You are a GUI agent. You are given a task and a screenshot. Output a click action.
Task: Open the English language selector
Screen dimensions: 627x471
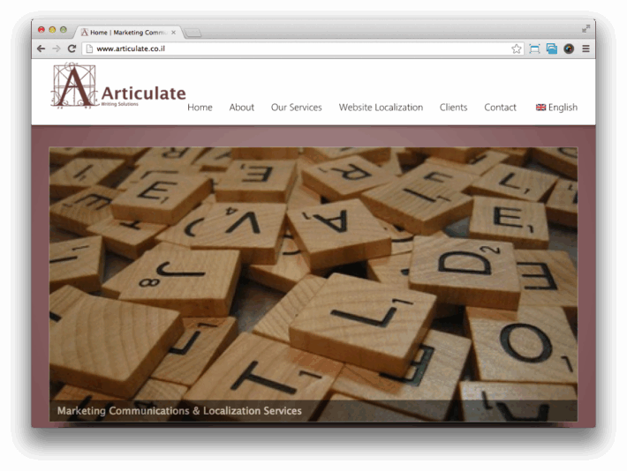(556, 108)
